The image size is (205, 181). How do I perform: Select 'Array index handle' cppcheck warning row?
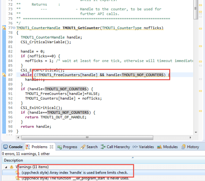pyautogui.click(x=104, y=173)
